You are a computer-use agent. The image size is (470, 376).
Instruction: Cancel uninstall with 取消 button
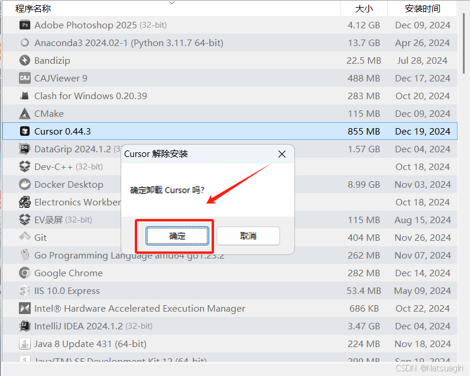(248, 236)
